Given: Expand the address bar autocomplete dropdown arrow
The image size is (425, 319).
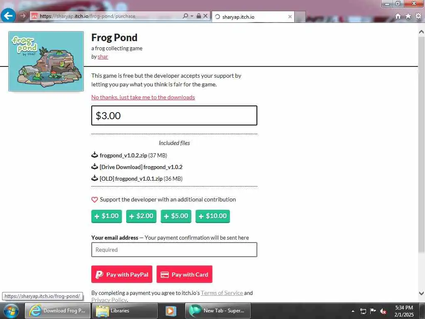Looking at the screenshot, I should pos(192,16).
